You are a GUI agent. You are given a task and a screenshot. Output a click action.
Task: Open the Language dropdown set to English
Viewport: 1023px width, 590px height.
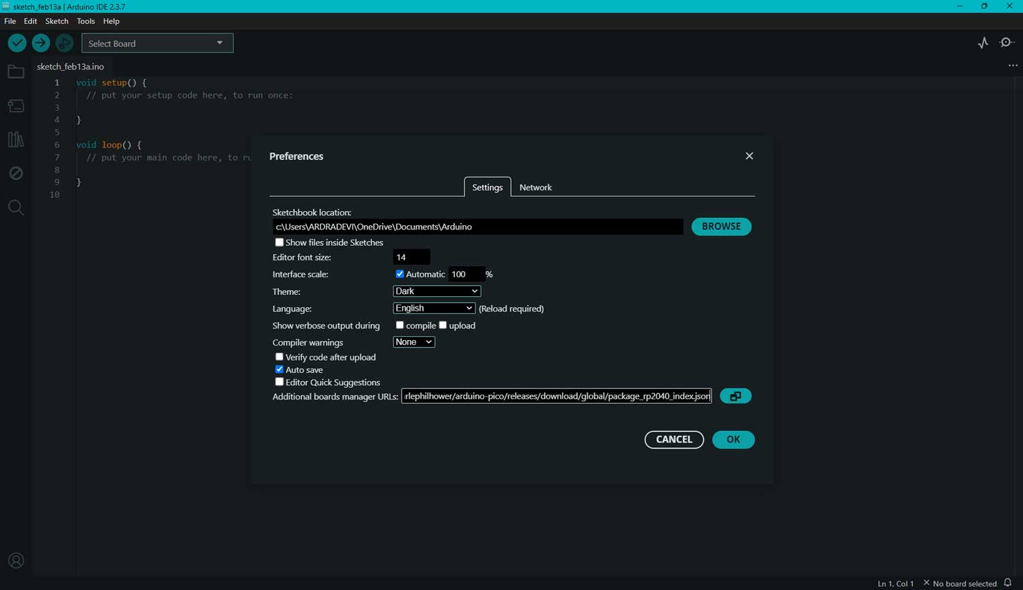[x=434, y=308]
